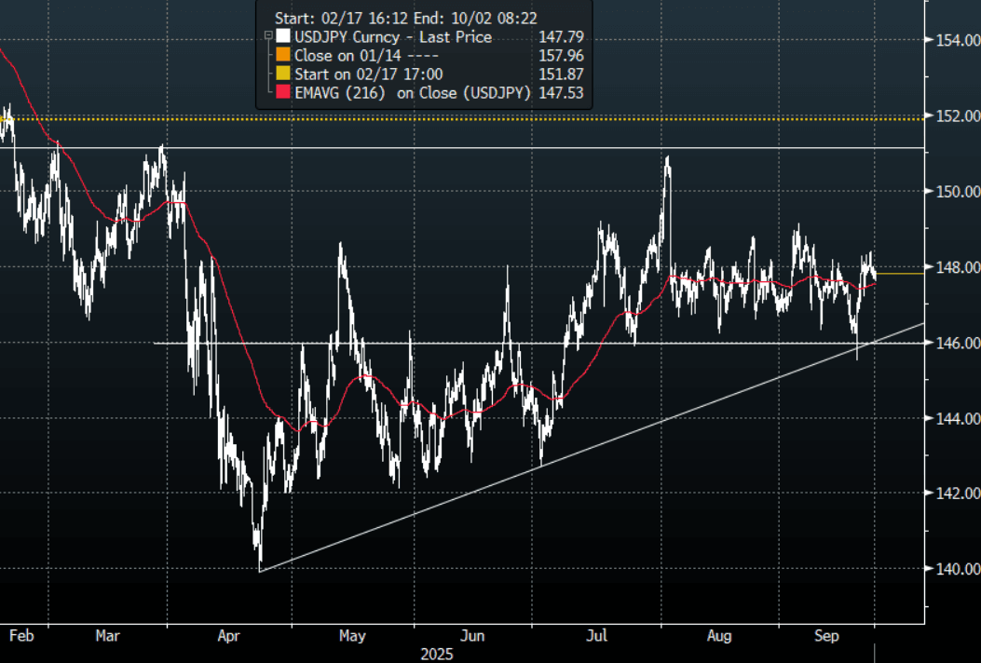
Task: Click the Apr label on the time axis
Action: tap(230, 637)
